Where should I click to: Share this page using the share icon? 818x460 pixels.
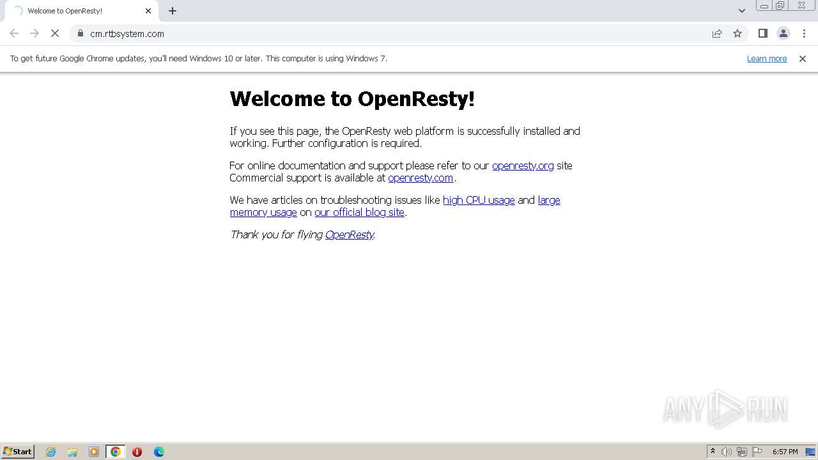(717, 33)
